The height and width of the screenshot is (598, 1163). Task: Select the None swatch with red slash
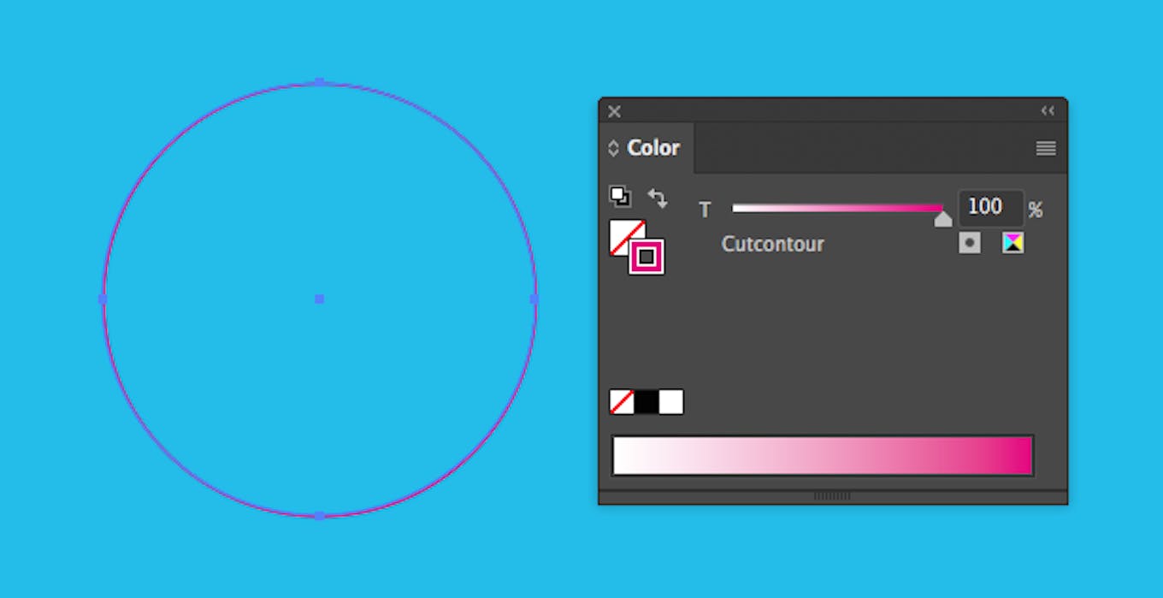click(622, 402)
